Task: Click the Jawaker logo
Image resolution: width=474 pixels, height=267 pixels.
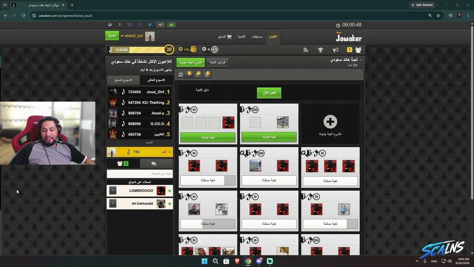Action: click(x=349, y=37)
